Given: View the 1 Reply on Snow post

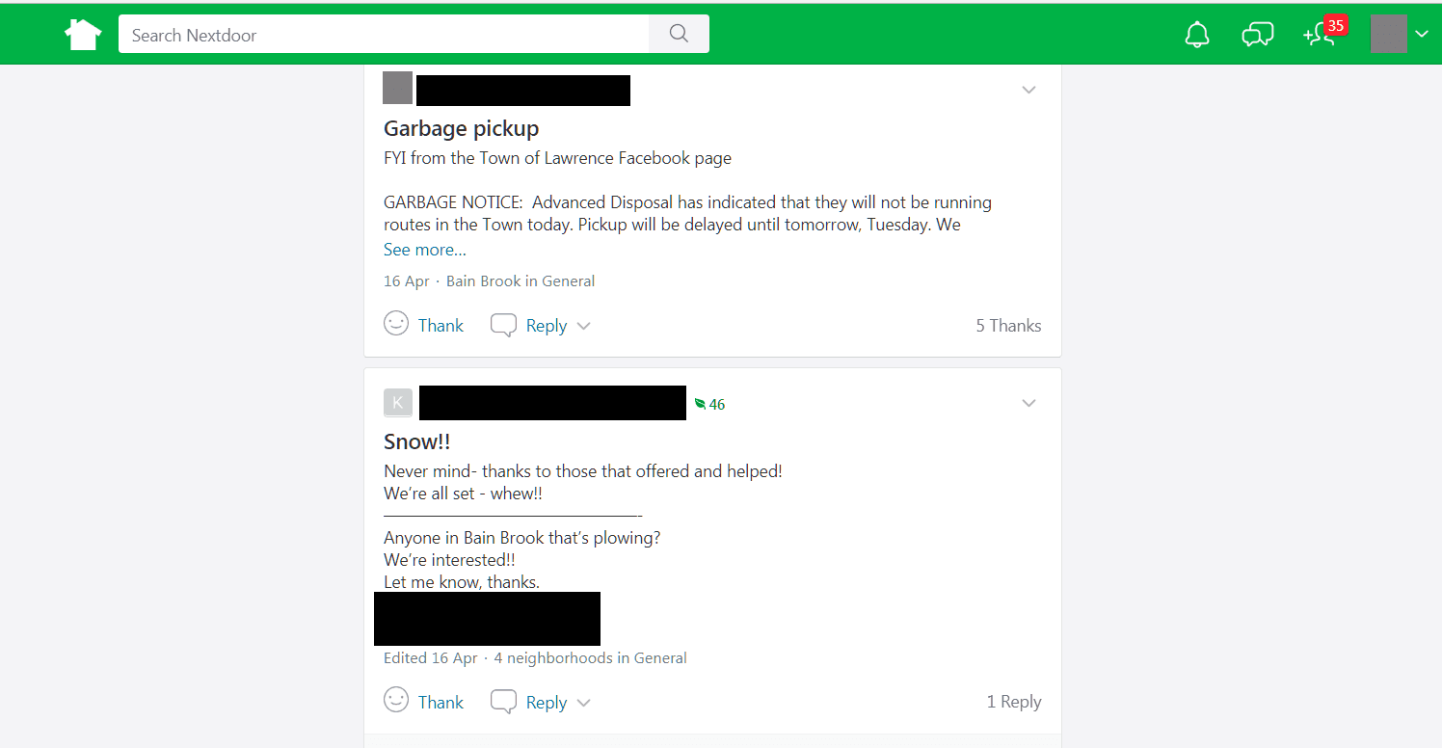Looking at the screenshot, I should point(1013,702).
